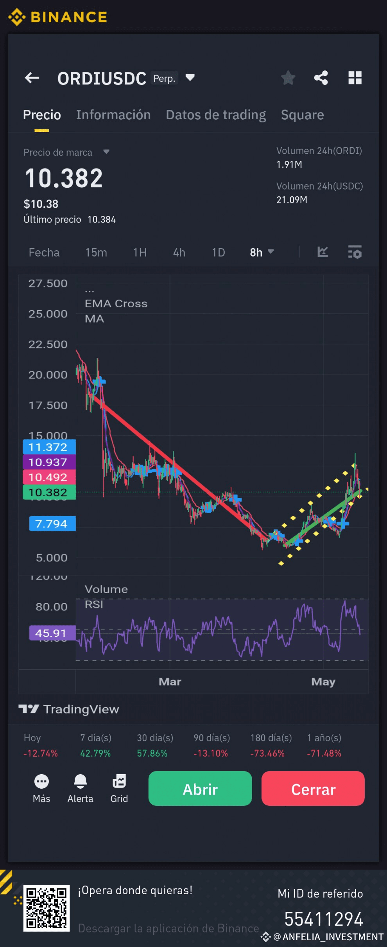The width and height of the screenshot is (387, 947).
Task: Open the Grid trading icon
Action: 119,789
